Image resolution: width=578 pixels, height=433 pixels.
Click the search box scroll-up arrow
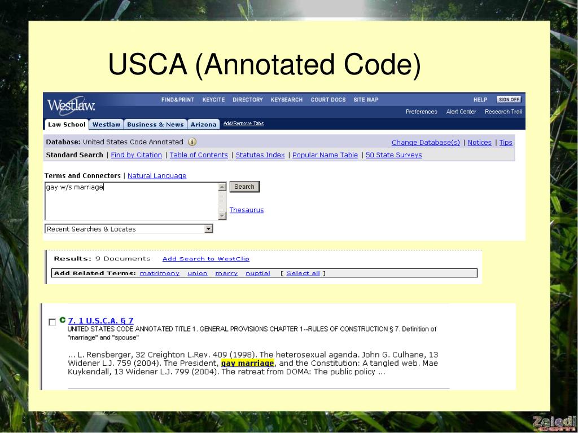(222, 187)
